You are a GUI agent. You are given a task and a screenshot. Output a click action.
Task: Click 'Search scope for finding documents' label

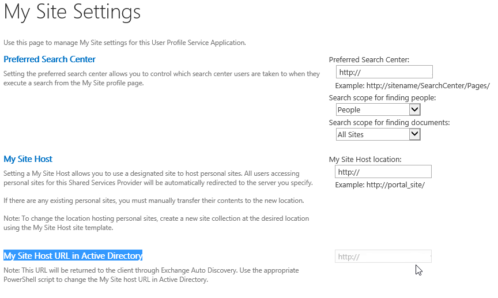click(389, 122)
